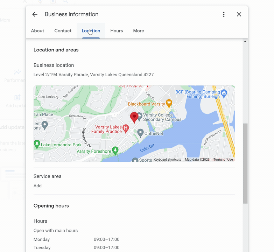
Task: Edit the business location address
Action: click(93, 75)
